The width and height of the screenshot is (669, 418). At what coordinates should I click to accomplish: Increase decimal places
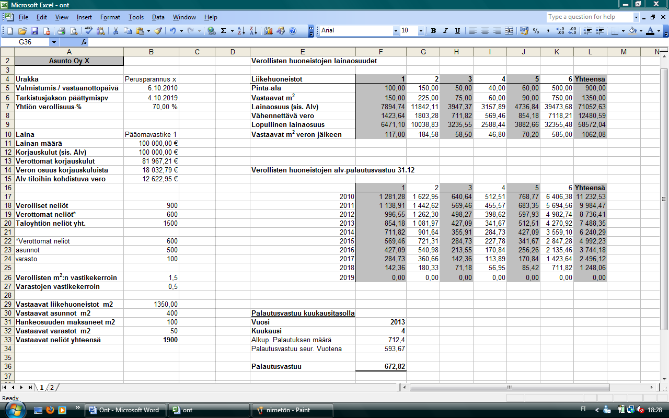coord(560,31)
